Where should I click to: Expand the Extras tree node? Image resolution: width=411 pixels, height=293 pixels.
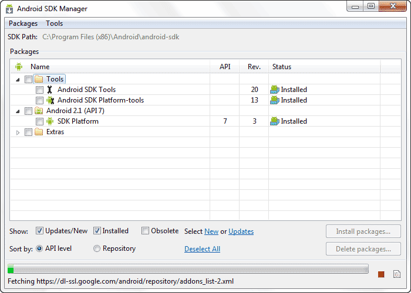click(x=18, y=132)
